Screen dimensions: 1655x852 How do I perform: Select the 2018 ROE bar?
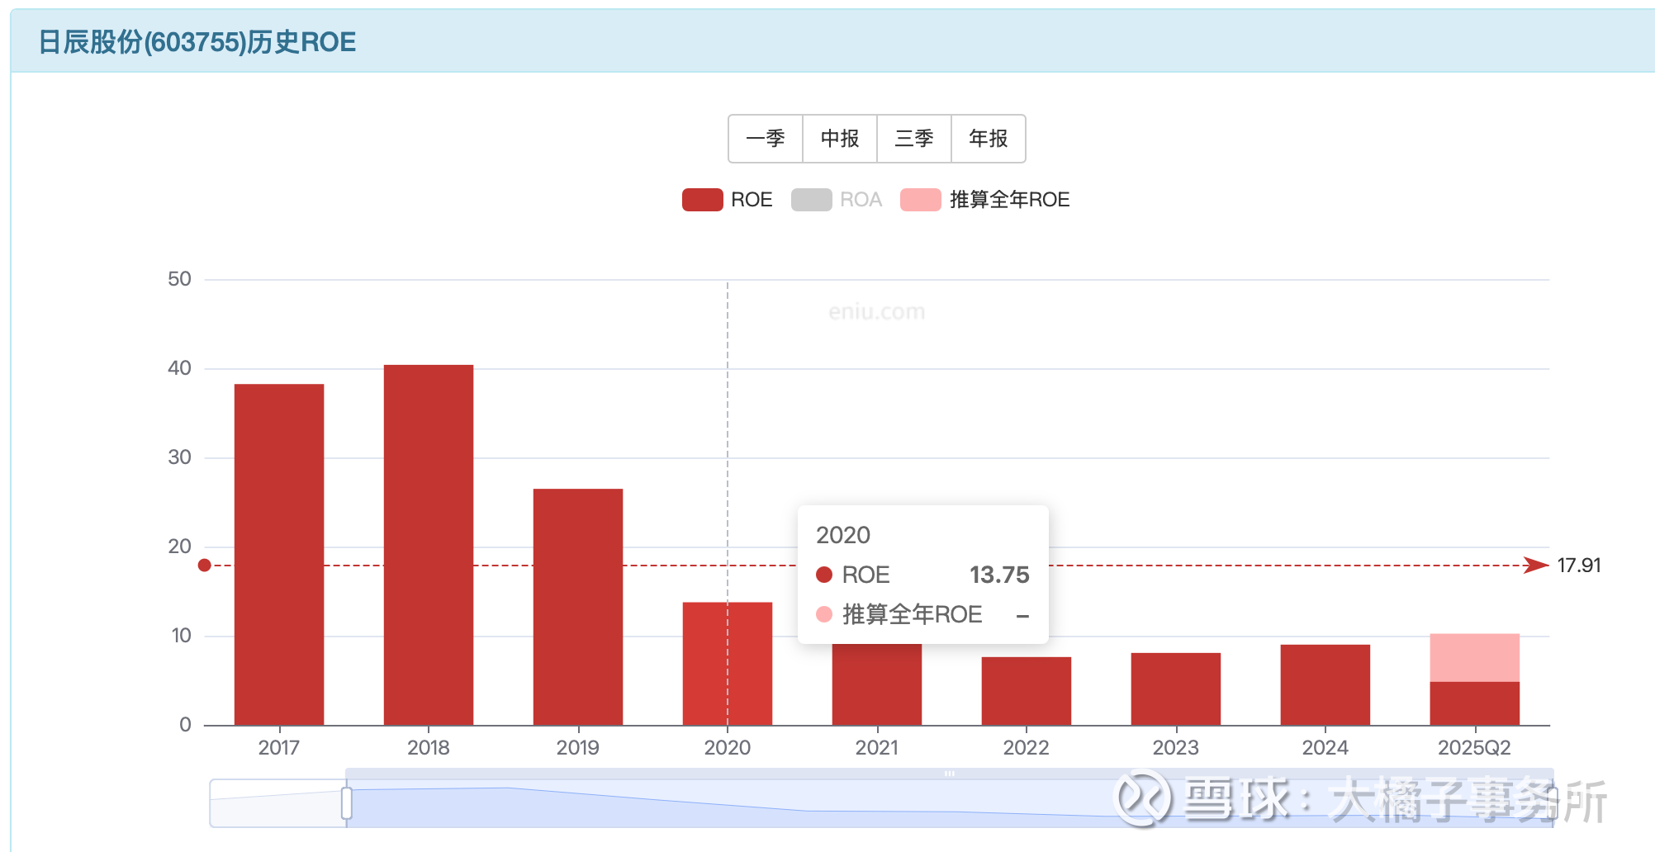429,545
